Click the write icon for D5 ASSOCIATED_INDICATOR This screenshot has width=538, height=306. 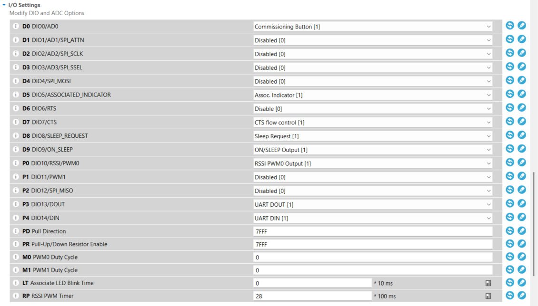tap(522, 94)
